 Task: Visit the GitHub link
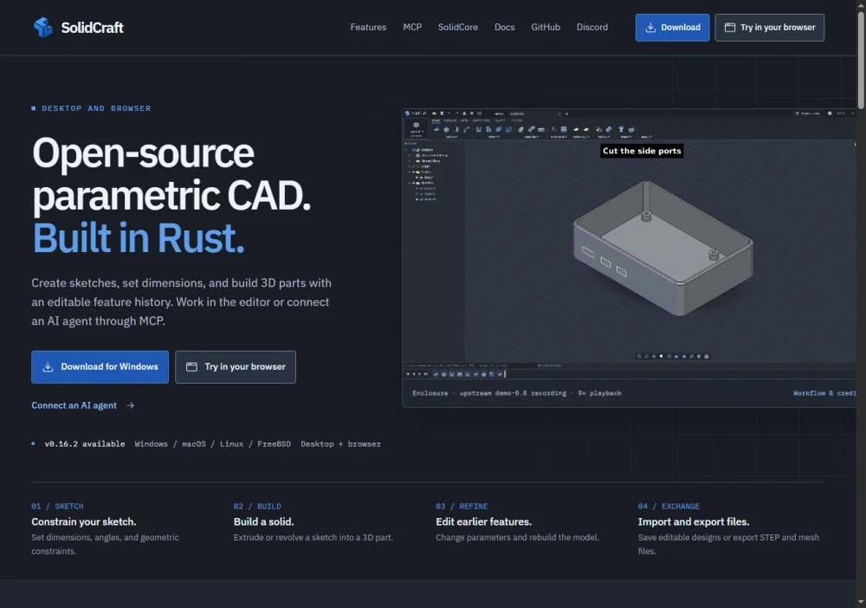point(546,27)
